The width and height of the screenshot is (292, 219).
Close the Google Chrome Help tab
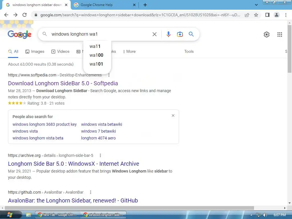click(134, 5)
